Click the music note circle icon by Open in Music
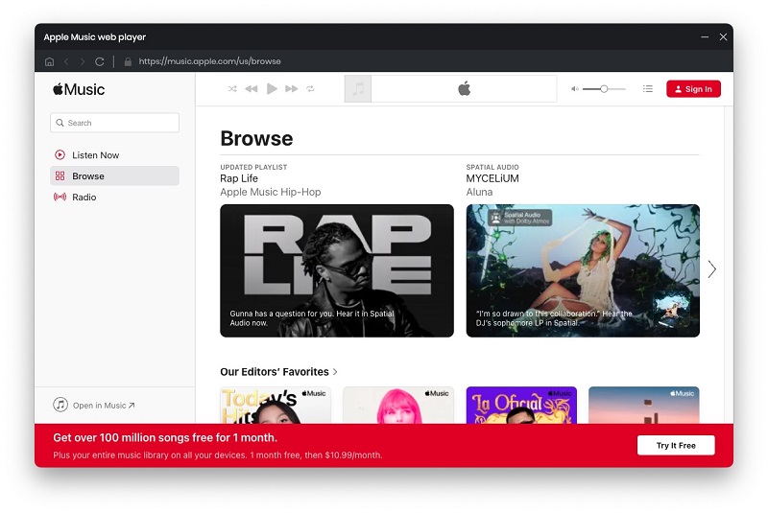 [60, 405]
